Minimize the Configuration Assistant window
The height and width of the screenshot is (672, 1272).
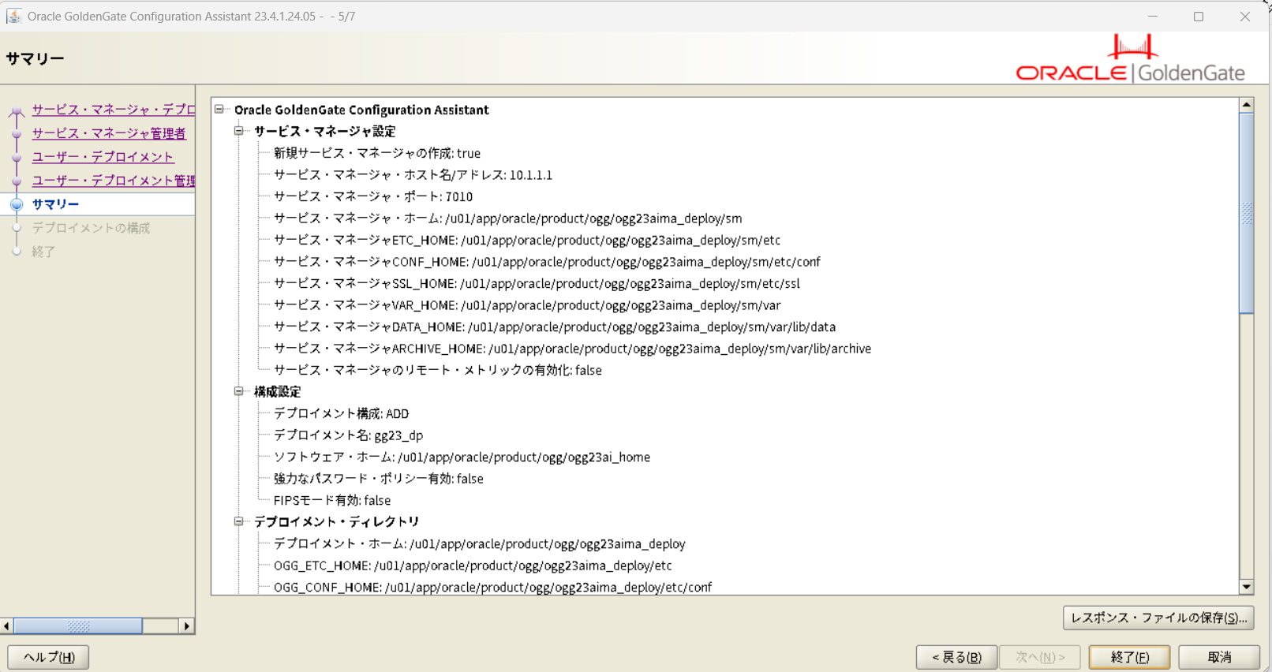[x=1153, y=16]
